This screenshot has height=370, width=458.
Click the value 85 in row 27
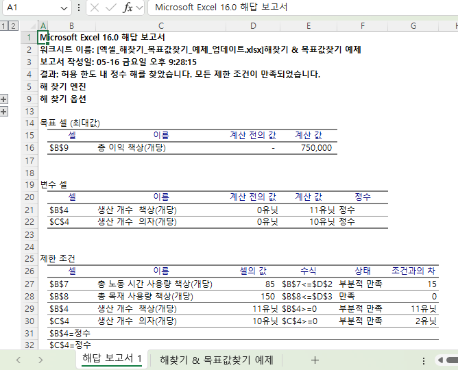point(253,284)
